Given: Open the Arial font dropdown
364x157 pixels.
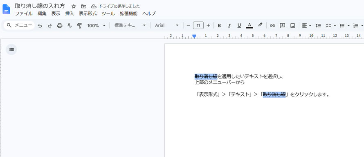Looking at the screenshot, I should pos(167,25).
